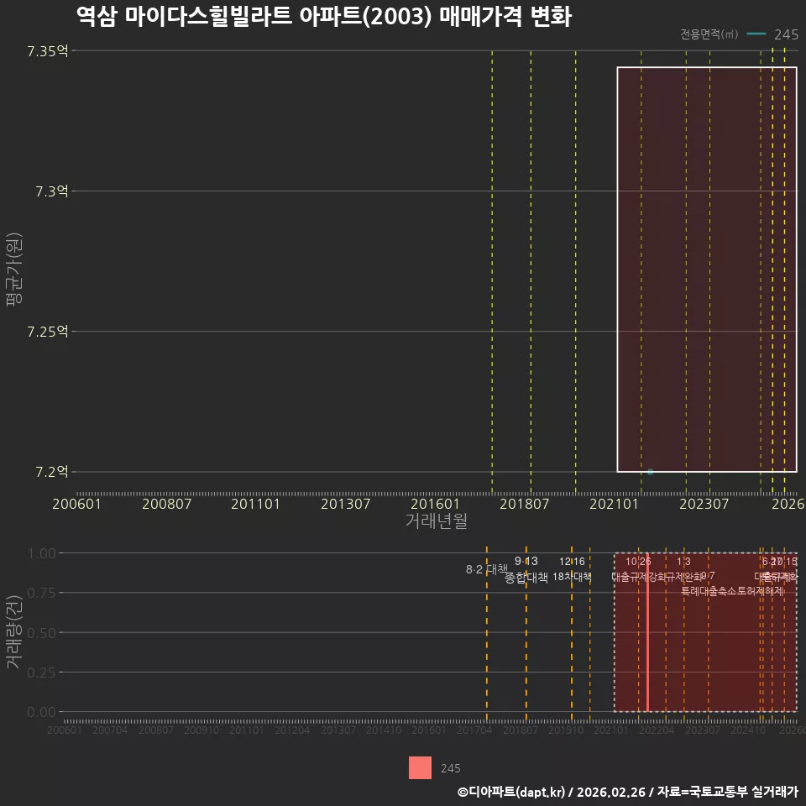806x806 pixels.
Task: Click the red 245 legend swatch
Action: pyautogui.click(x=420, y=768)
